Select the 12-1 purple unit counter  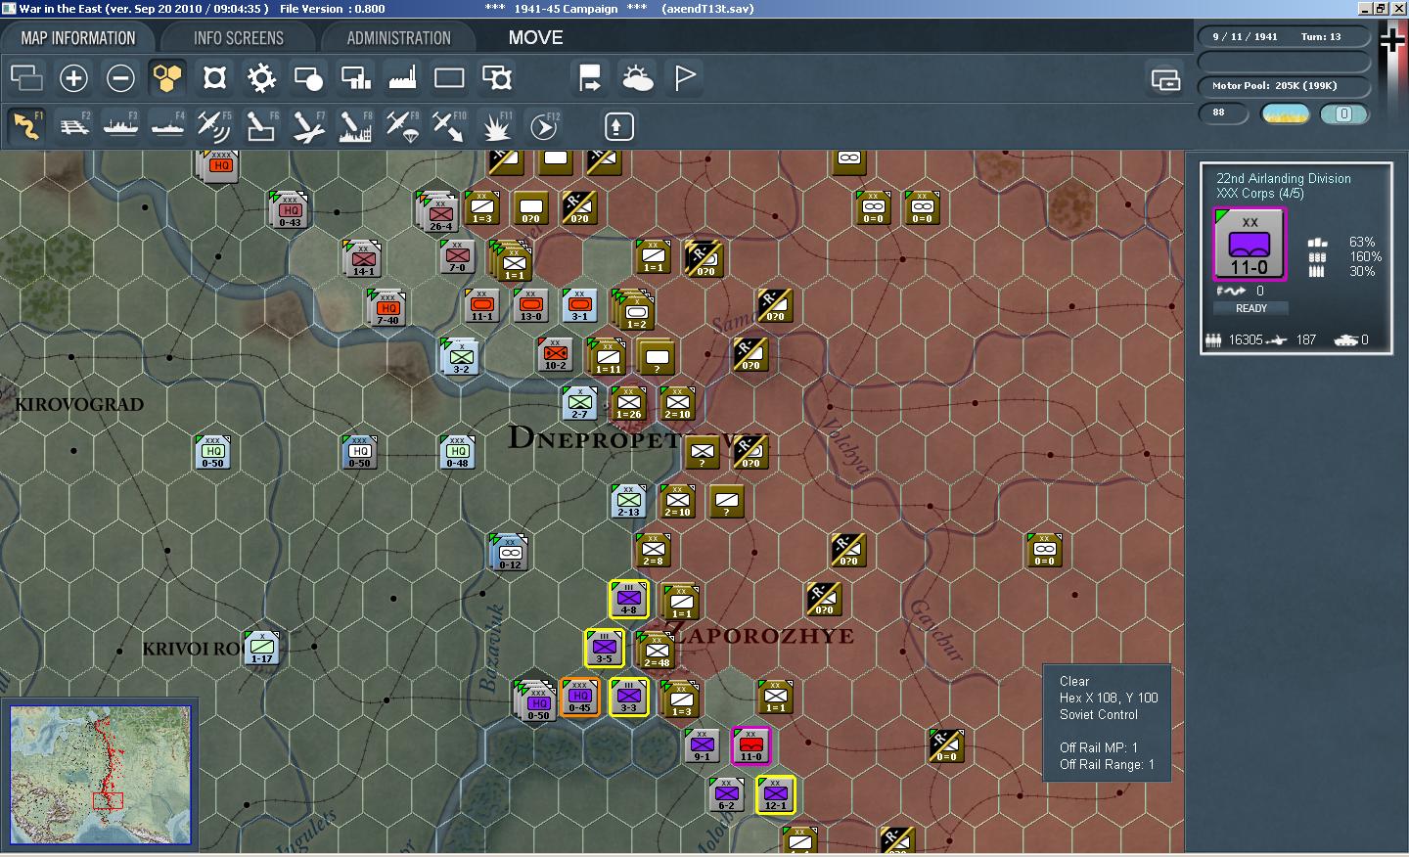(x=775, y=794)
